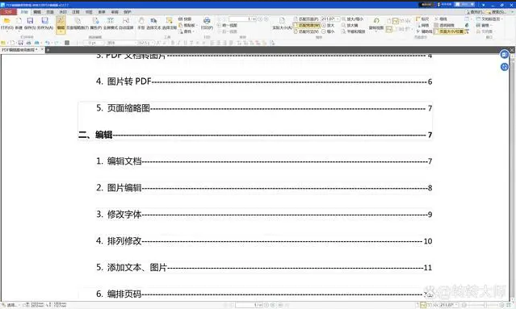516x309 pixels.
Task: Click the 另存为 save-as icon
Action: click(44, 21)
